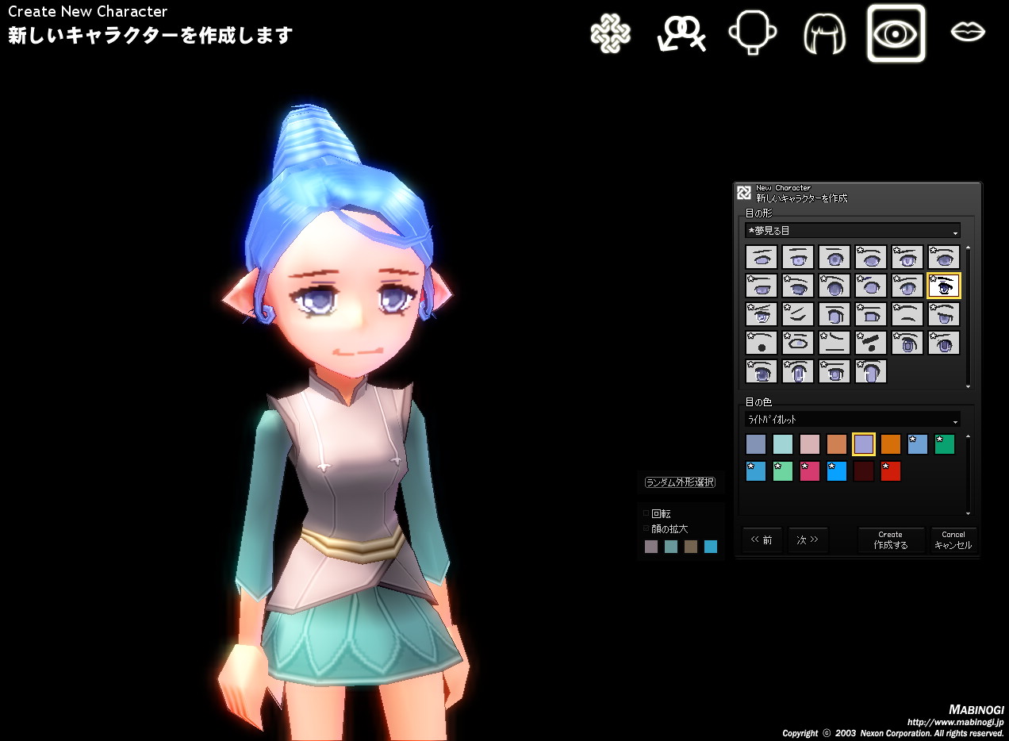This screenshot has width=1009, height=741.
Task: Choose the starred red eye color
Action: (x=891, y=471)
